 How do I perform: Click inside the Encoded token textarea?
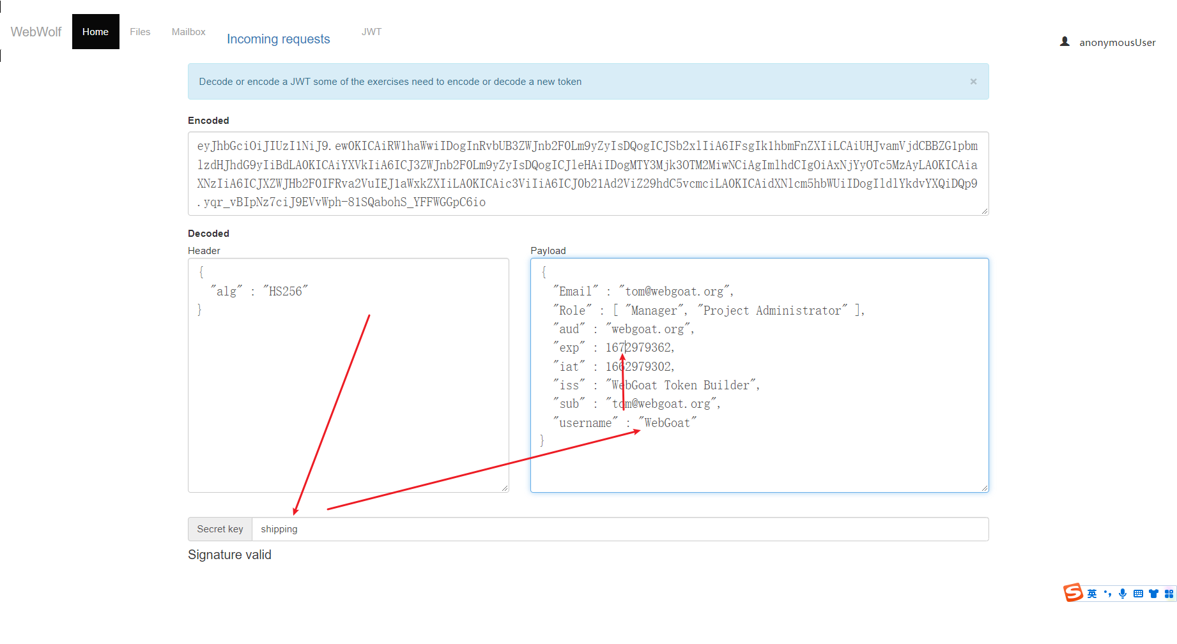point(588,174)
